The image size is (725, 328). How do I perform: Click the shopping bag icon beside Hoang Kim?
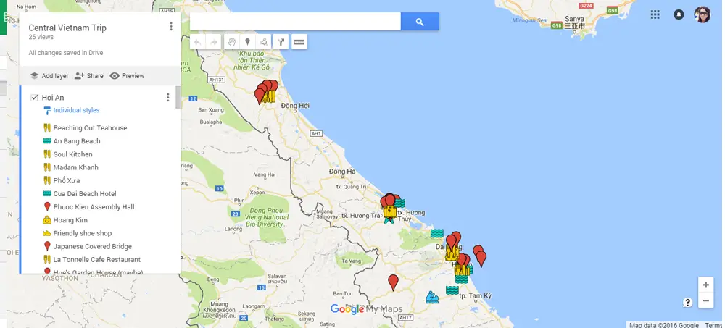coord(46,220)
